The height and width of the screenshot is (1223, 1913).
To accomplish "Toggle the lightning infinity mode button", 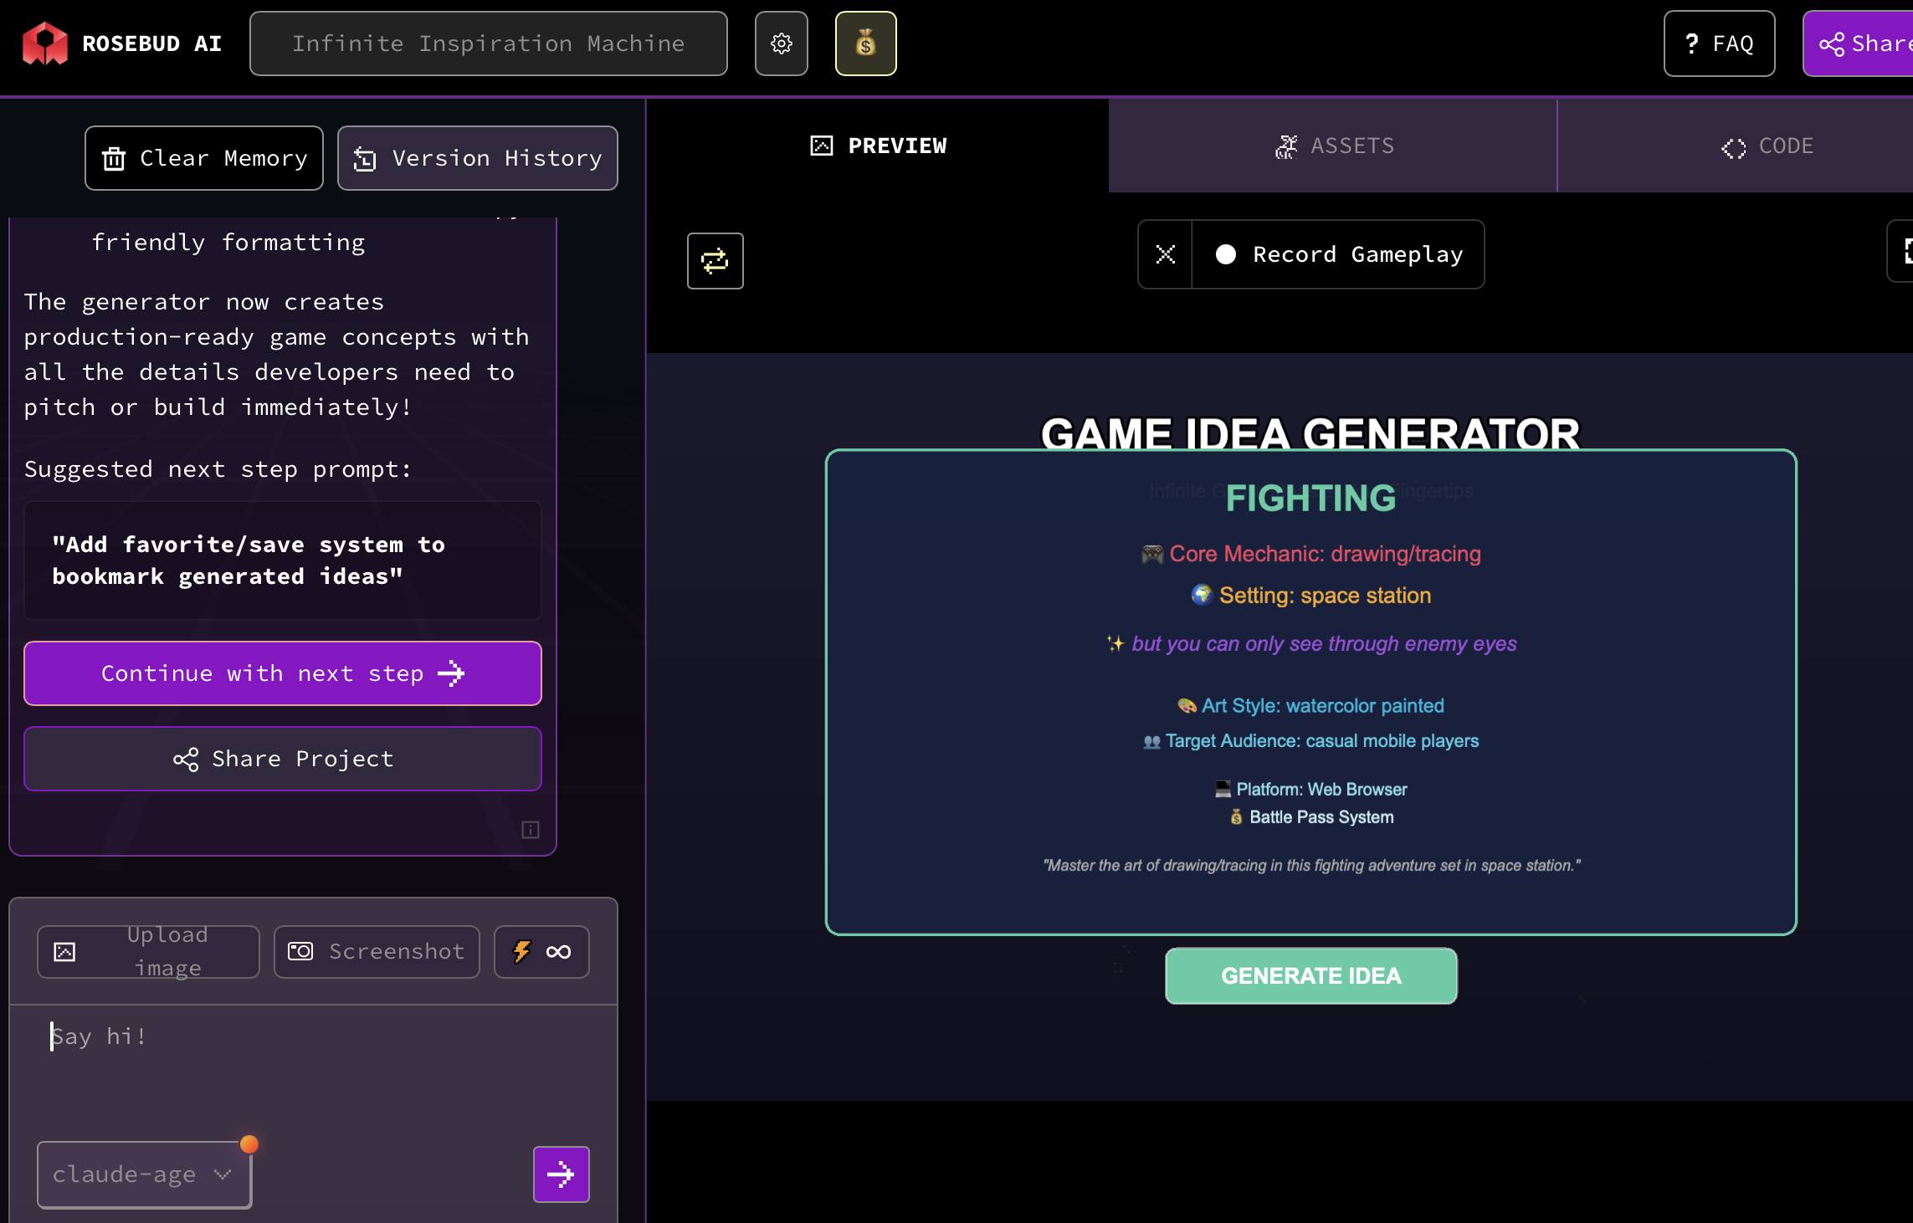I will 541,951.
